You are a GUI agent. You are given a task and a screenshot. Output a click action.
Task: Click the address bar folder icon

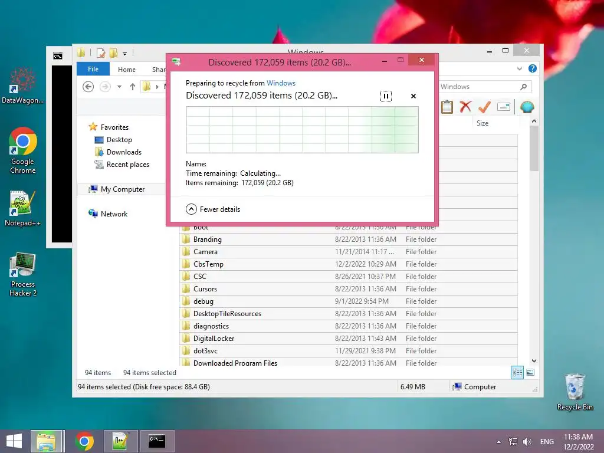click(x=146, y=87)
